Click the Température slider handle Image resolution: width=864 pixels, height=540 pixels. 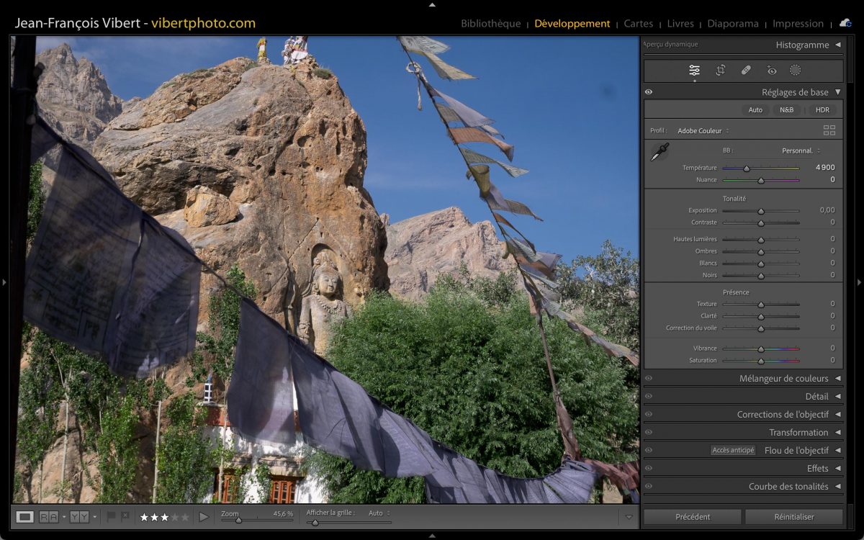[x=747, y=168]
